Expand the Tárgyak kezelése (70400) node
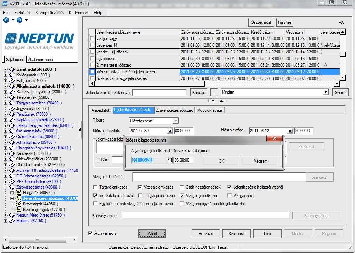 coord(5,103)
